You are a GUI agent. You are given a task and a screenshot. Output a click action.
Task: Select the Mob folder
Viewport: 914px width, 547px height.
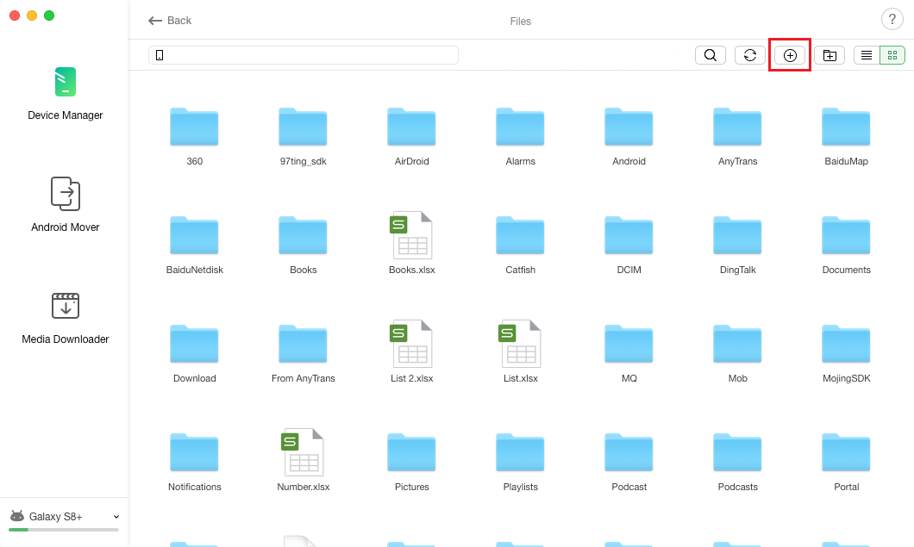click(737, 344)
